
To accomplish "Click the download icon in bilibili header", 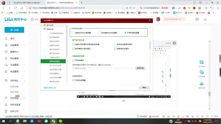I will tap(205, 19).
